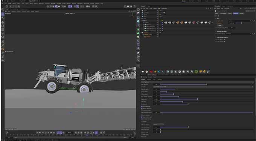Viewport: 256px width, 141px height.
Task: Select the Scale tool in left toolbar
Action: coord(3,30)
